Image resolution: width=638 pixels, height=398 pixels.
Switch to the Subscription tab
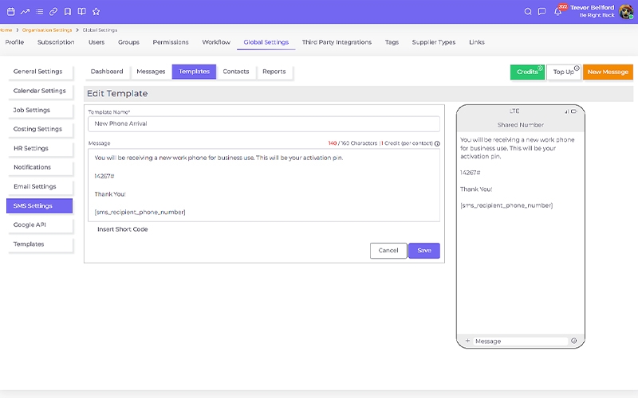(x=56, y=42)
